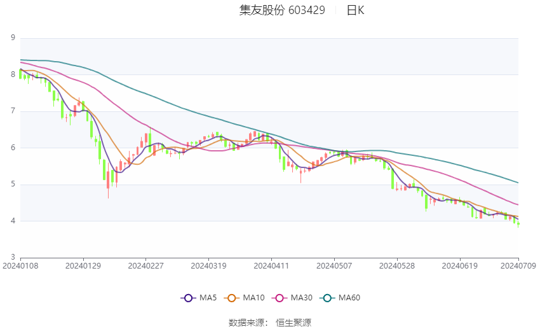The height and width of the screenshot is (329, 540).
Task: Toggle the MA5 legend entry
Action: pos(199,298)
